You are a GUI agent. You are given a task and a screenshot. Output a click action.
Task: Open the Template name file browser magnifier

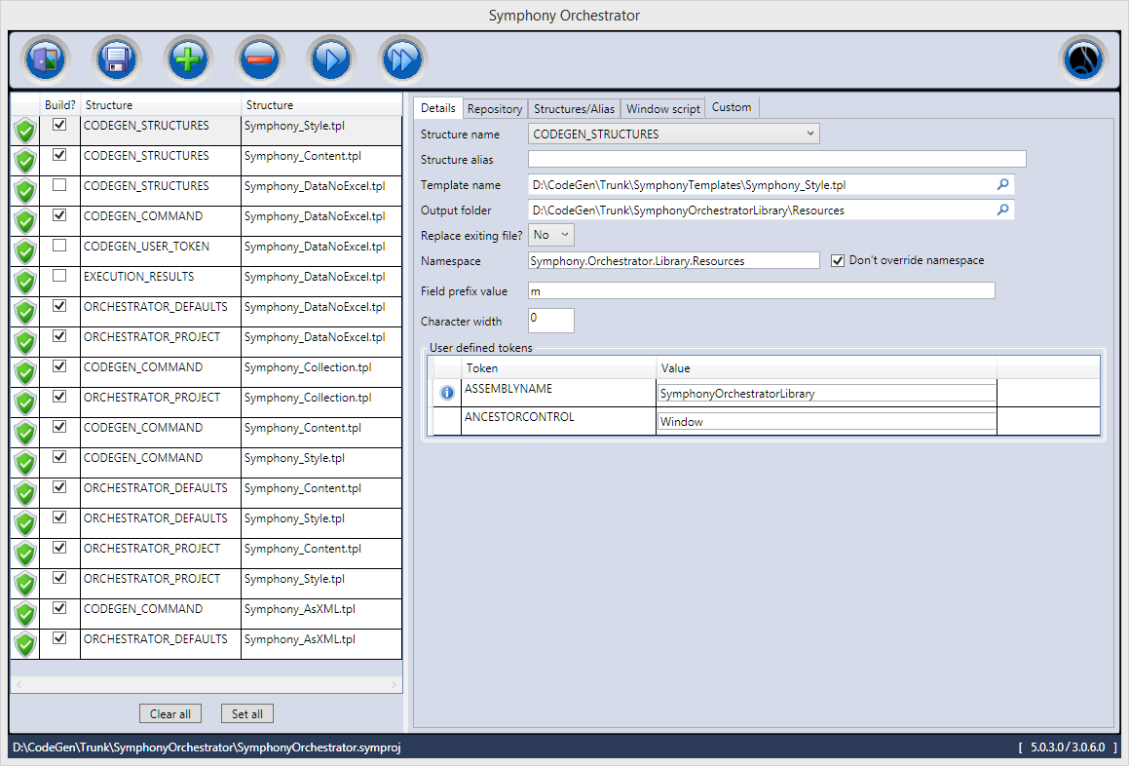click(x=1002, y=184)
